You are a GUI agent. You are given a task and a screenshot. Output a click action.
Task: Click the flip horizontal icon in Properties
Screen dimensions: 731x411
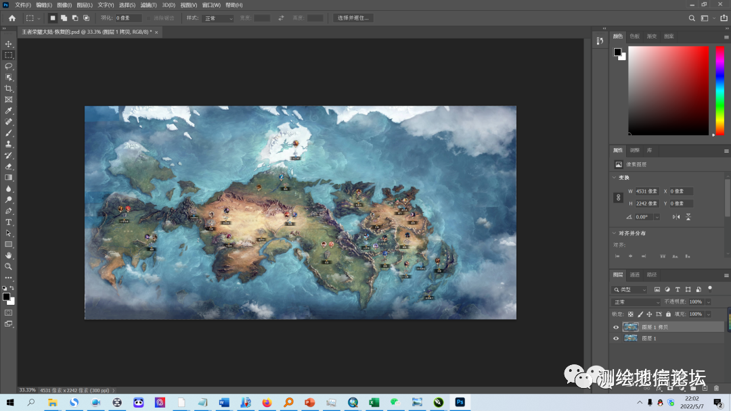point(676,217)
